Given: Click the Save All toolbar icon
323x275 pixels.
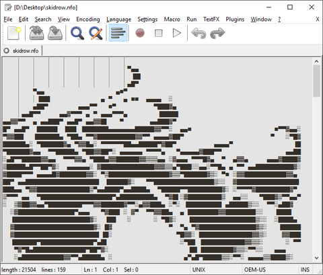Looking at the screenshot, I should (x=36, y=33).
